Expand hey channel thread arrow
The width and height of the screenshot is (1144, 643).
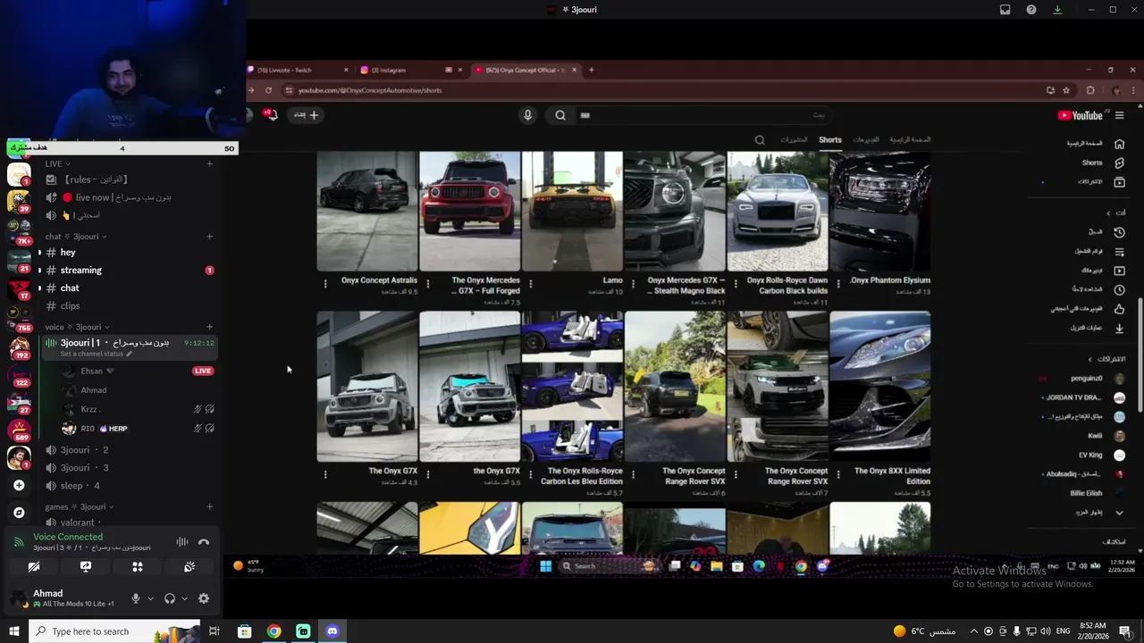(39, 253)
